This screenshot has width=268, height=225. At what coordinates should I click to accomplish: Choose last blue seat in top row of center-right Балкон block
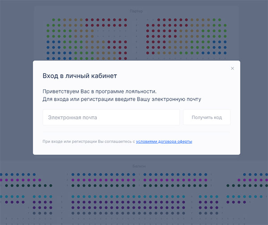(x=206, y=175)
